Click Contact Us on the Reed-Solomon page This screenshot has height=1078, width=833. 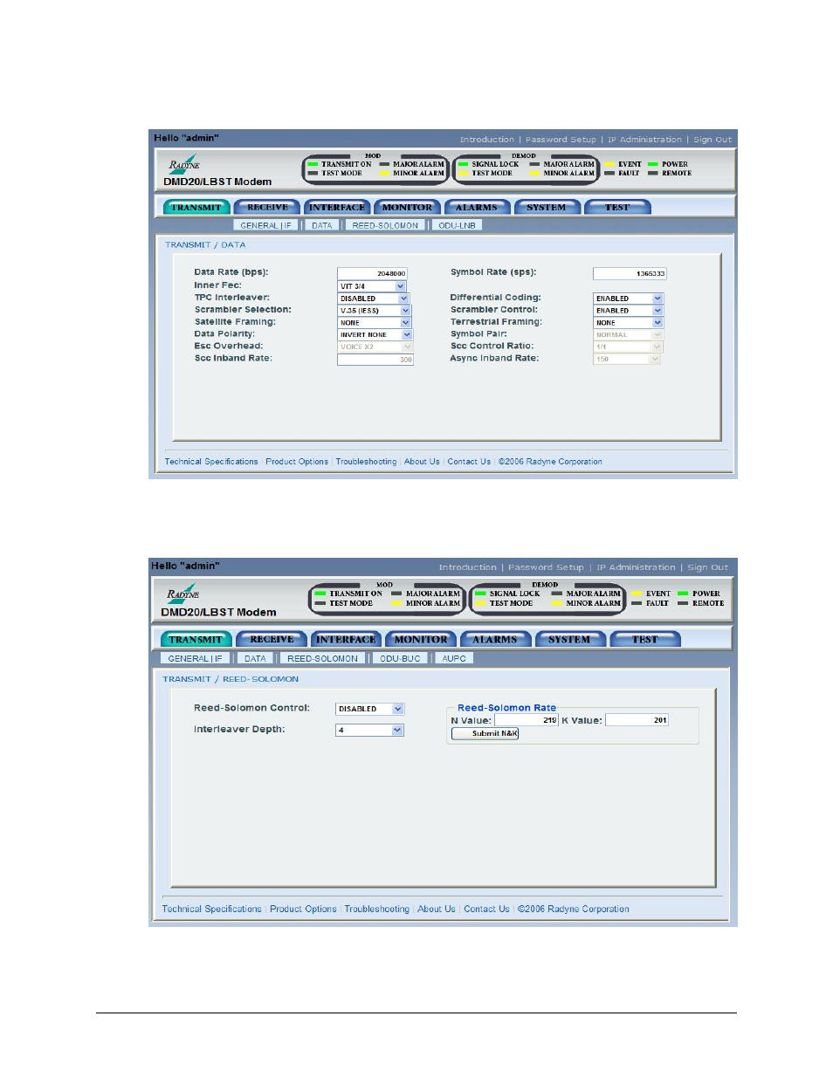coord(486,909)
